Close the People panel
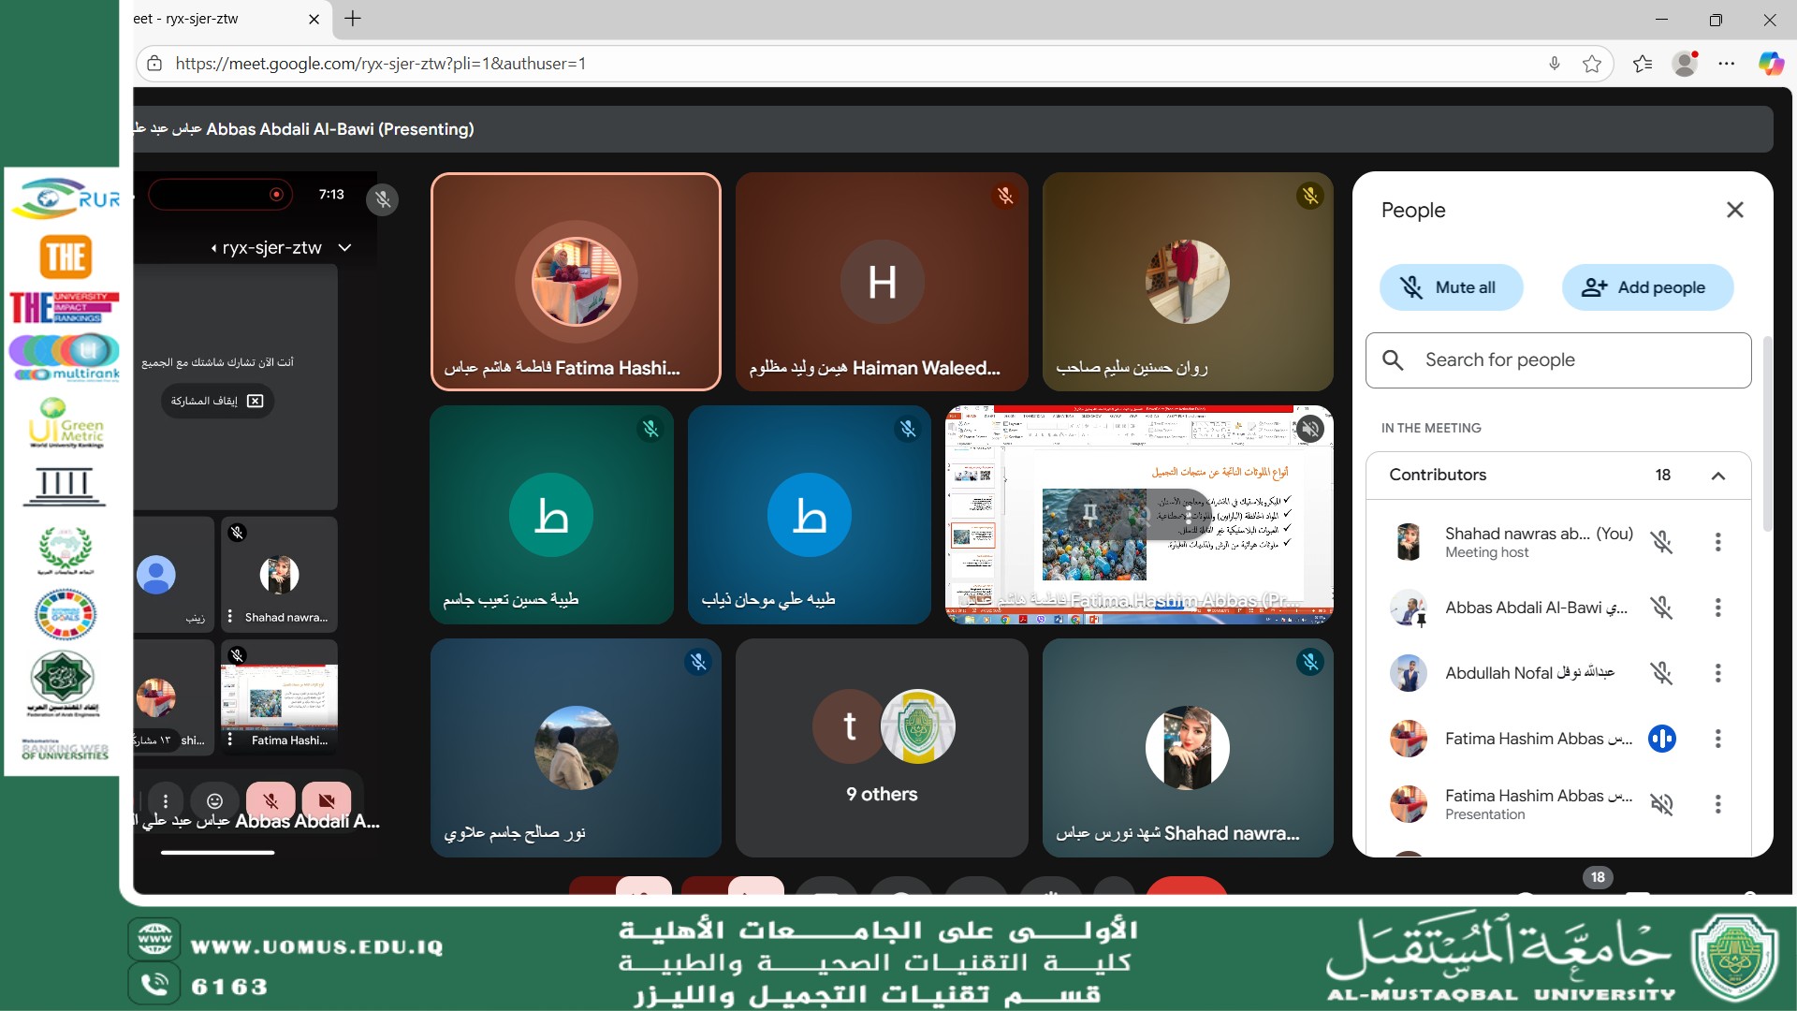Viewport: 1797px width, 1011px height. point(1734,210)
